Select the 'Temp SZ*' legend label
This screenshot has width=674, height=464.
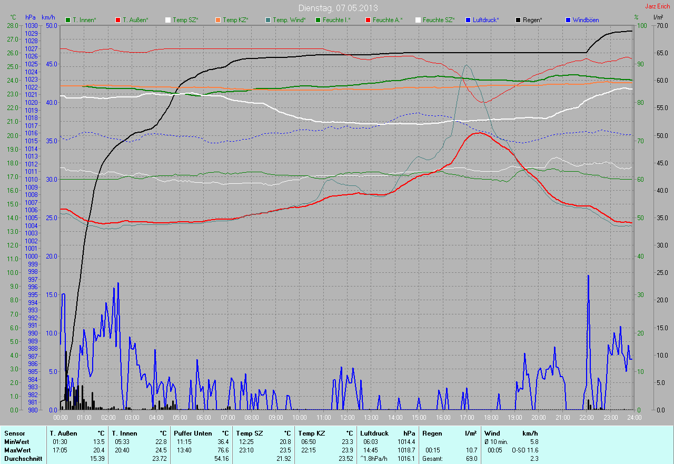pos(185,20)
